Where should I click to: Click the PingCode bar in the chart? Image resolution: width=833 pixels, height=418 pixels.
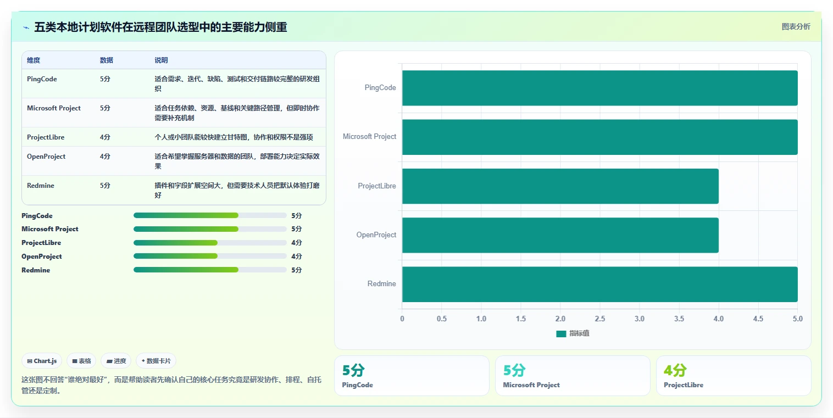599,88
